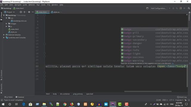Open Chrome from the taskbar

coord(65,104)
